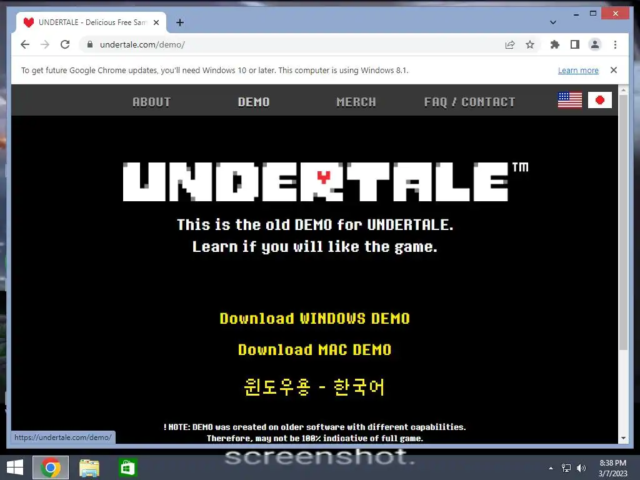The height and width of the screenshot is (480, 640).
Task: Click the page scrollbar up arrow
Action: point(623,90)
